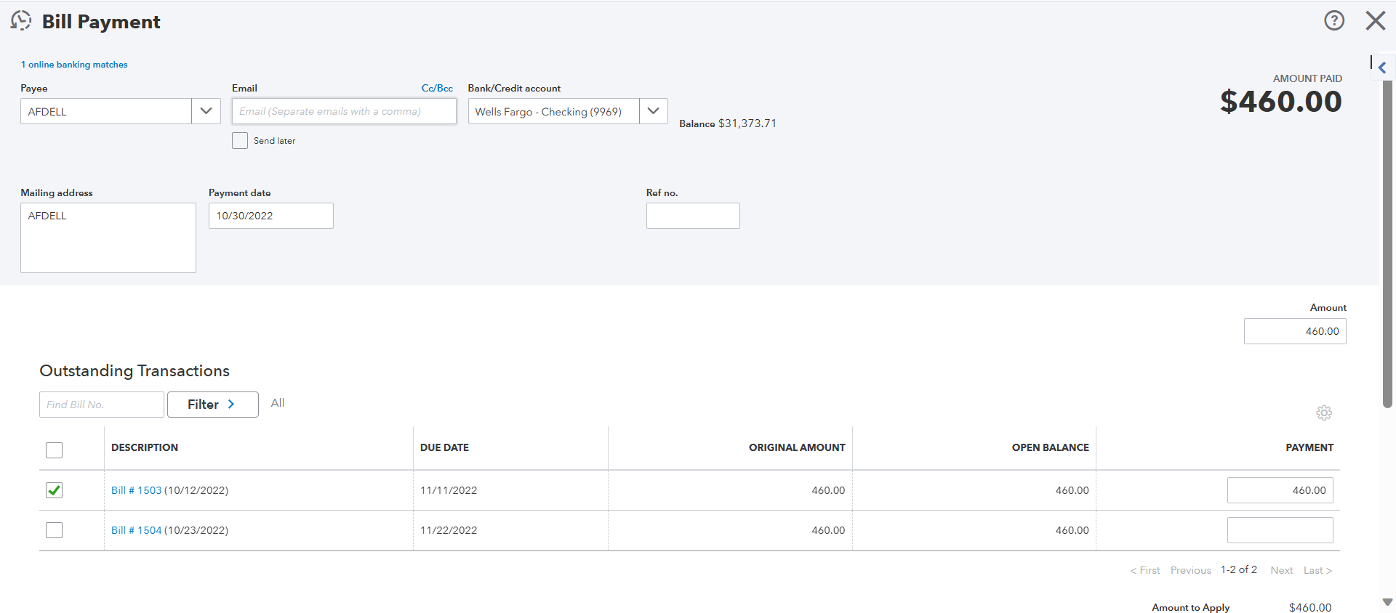
Task: Click the Payee field showing AFDELL
Action: 106,111
